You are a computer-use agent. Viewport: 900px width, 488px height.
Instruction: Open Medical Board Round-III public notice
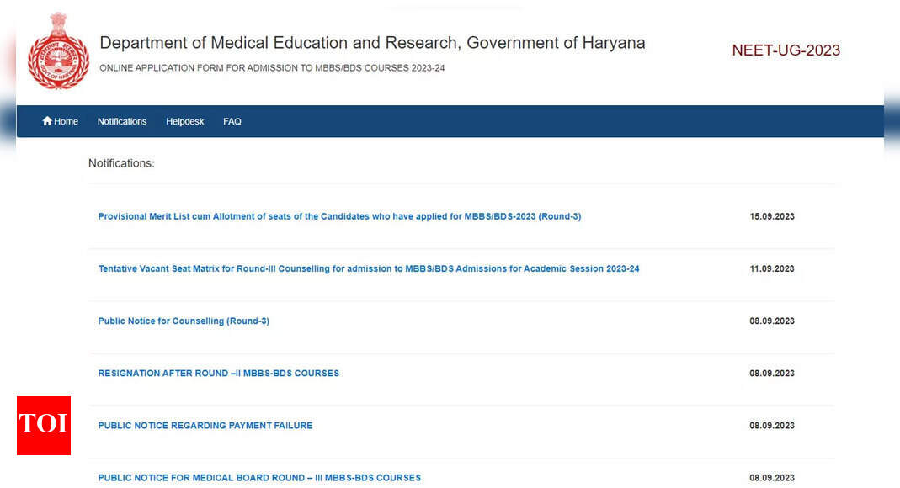pos(259,478)
